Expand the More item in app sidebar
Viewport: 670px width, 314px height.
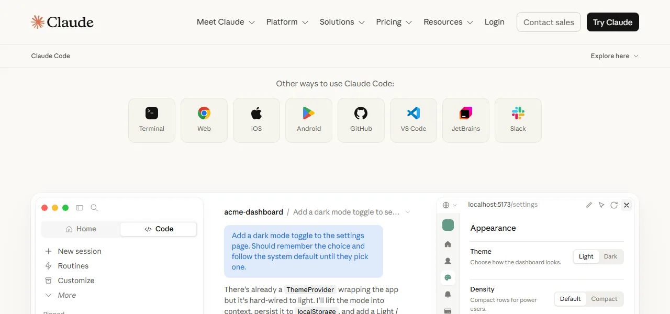pos(61,295)
